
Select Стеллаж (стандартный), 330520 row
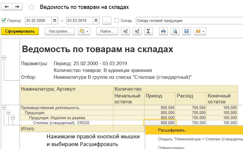click(x=66, y=123)
